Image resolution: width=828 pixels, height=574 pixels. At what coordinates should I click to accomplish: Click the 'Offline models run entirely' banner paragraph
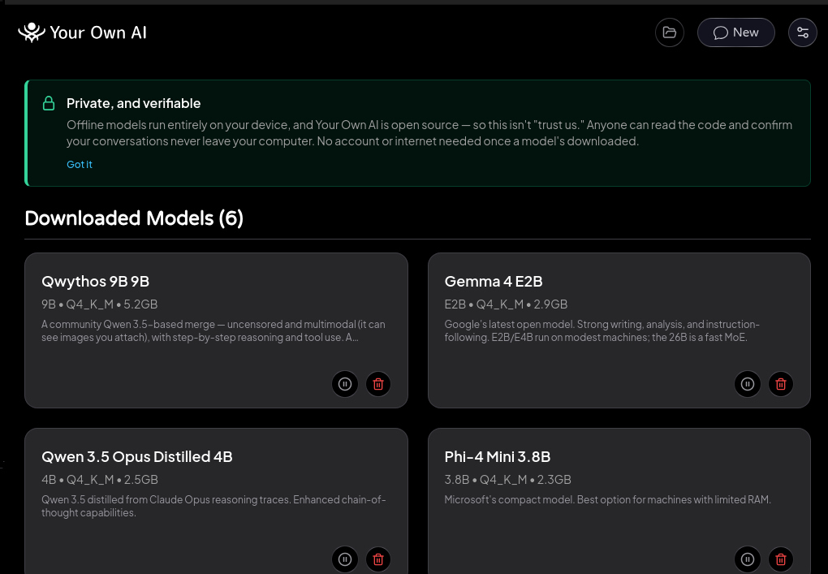[429, 133]
